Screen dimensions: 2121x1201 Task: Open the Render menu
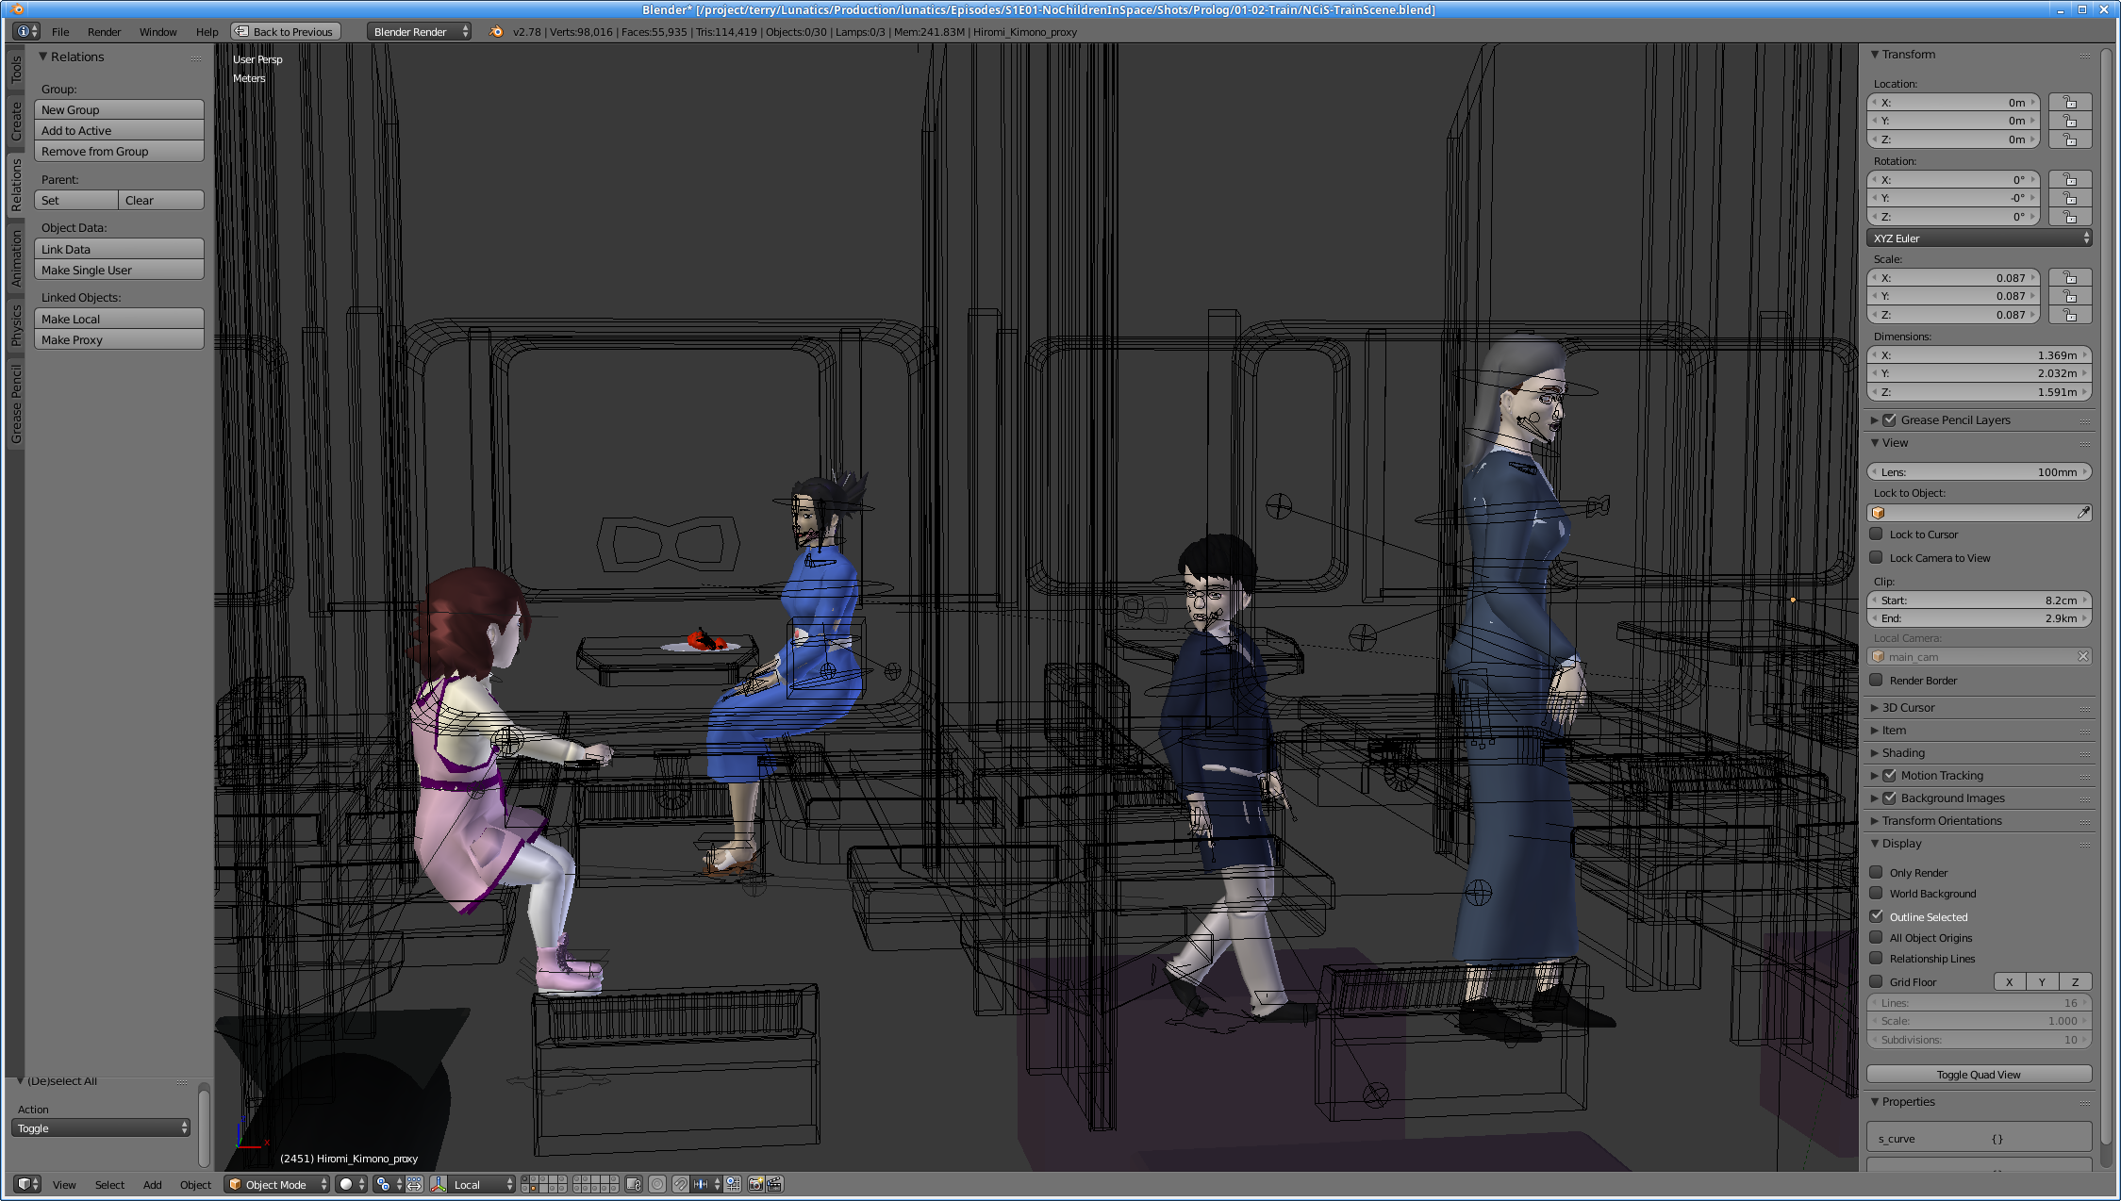point(104,32)
